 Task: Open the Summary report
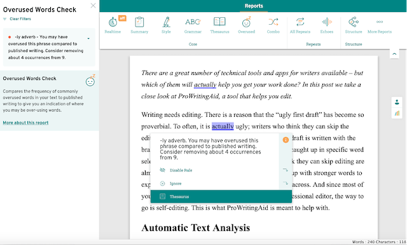(x=139, y=25)
